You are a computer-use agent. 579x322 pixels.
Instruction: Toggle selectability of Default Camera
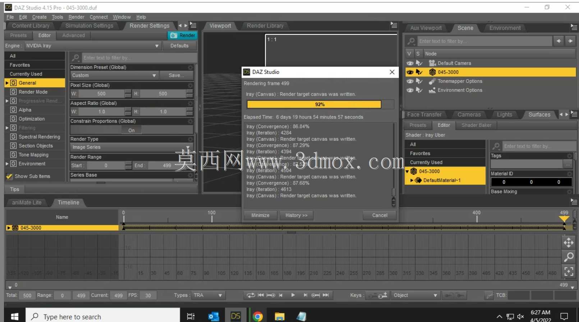click(x=419, y=63)
